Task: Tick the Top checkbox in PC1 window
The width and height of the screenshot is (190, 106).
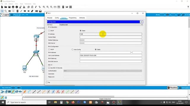Action: tap(47, 82)
